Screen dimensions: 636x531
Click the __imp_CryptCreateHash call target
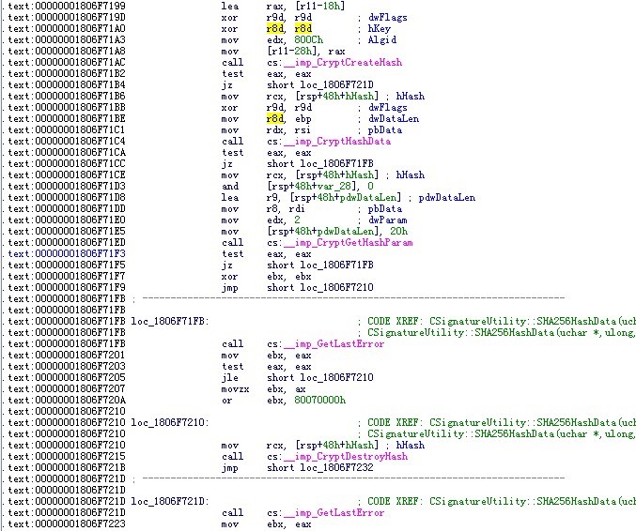point(343,62)
